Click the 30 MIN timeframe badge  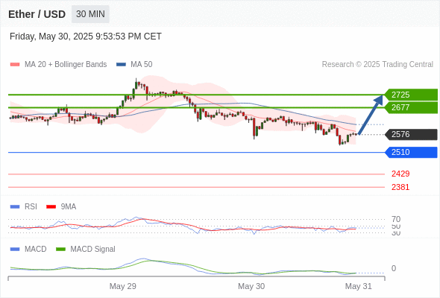[90, 14]
